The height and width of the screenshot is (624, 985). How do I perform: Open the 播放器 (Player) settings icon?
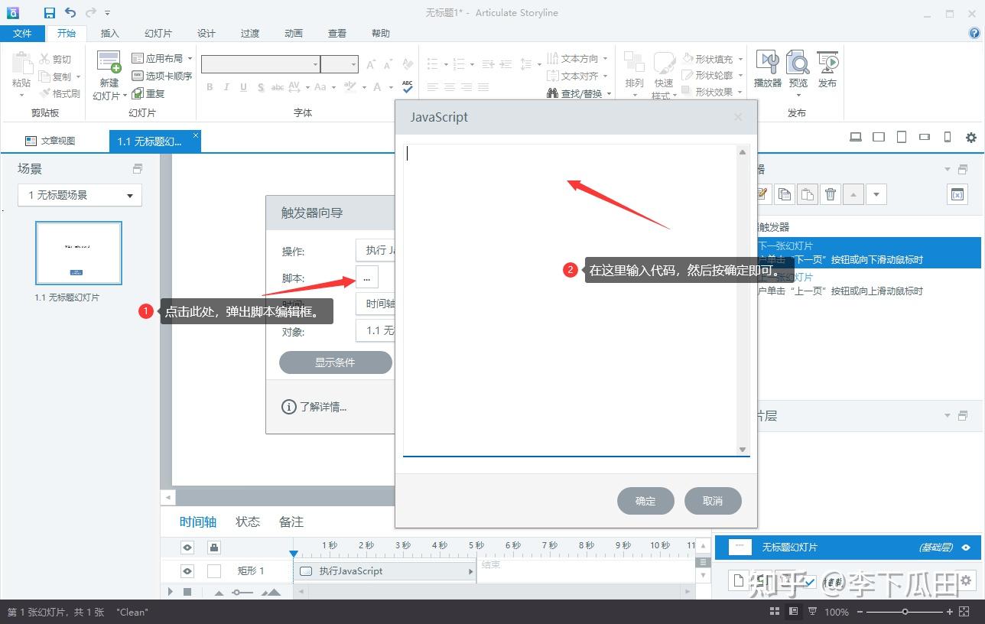(x=767, y=63)
